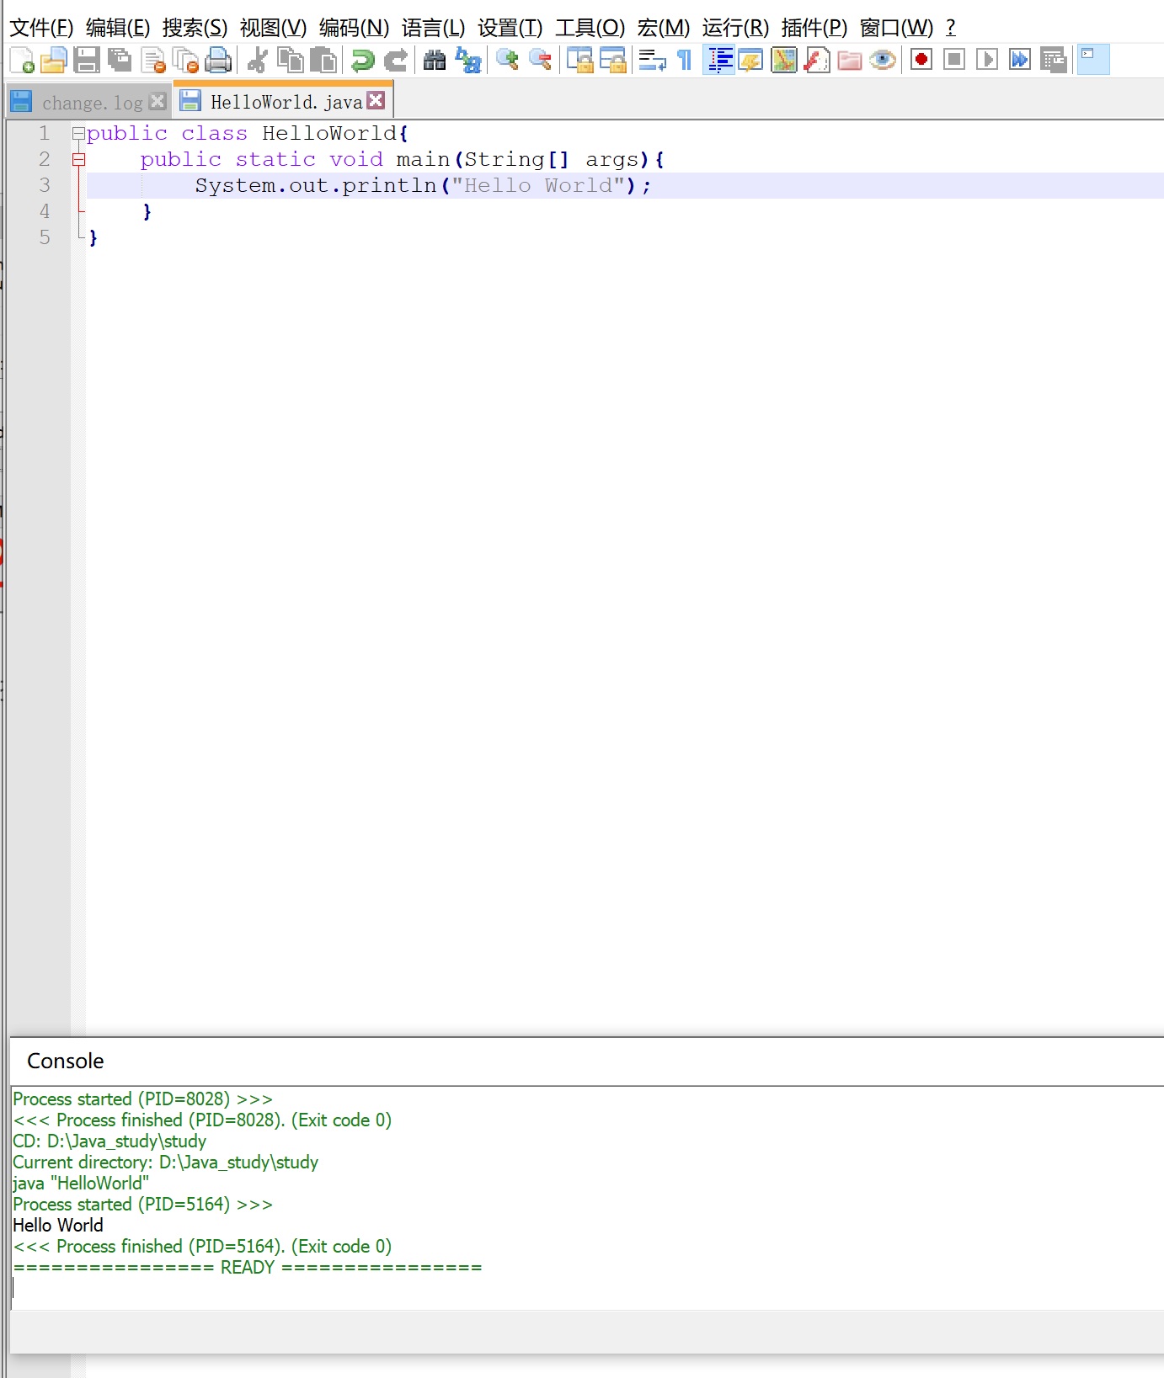Click the Synchronize vertical scrolling icon

coord(579,60)
